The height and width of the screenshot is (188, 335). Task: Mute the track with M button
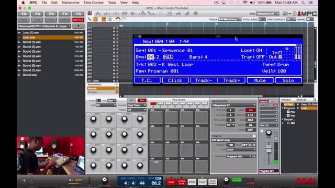tap(250, 145)
